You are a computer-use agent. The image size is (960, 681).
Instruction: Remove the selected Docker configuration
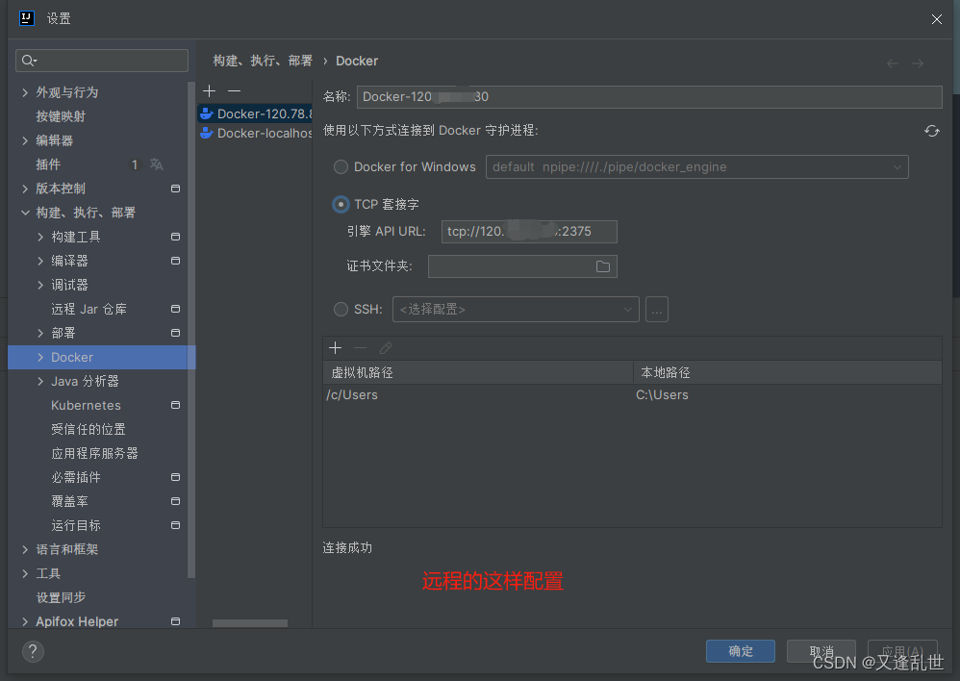click(234, 91)
